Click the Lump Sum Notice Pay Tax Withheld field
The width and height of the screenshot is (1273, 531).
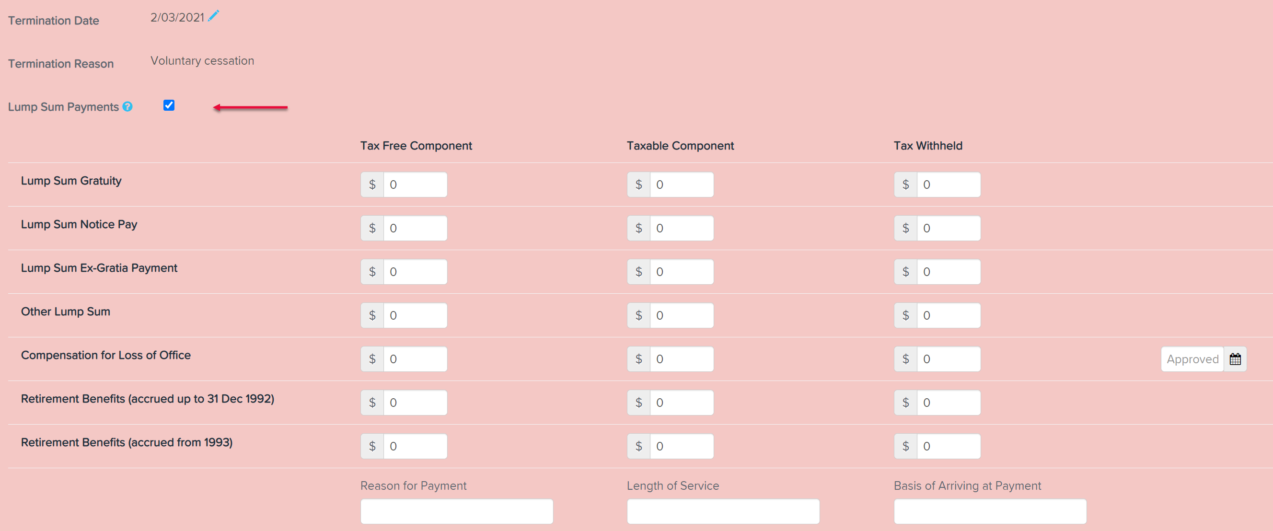[x=949, y=228]
